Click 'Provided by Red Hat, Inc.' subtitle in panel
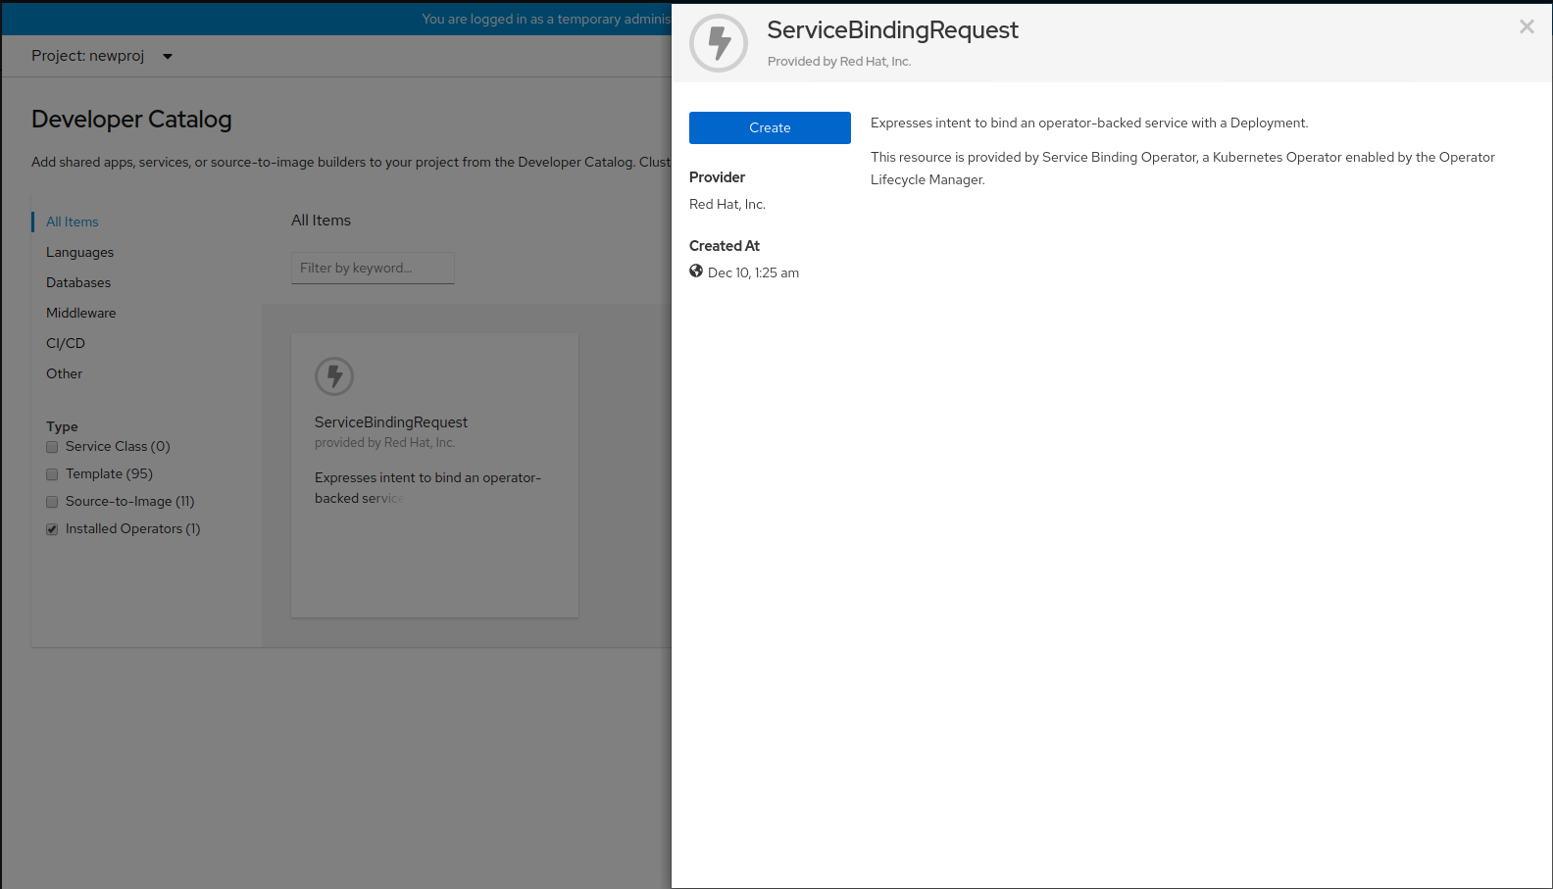 click(x=839, y=61)
